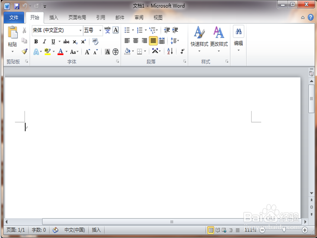Toggle Bold formatting
The image size is (317, 238).
36,42
